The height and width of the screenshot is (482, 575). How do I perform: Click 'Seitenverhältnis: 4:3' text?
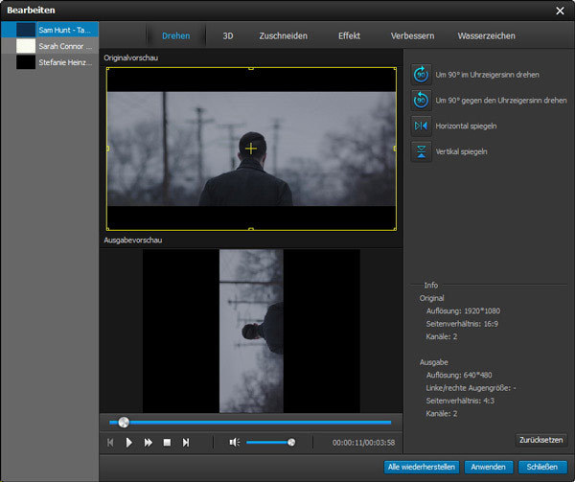[460, 401]
